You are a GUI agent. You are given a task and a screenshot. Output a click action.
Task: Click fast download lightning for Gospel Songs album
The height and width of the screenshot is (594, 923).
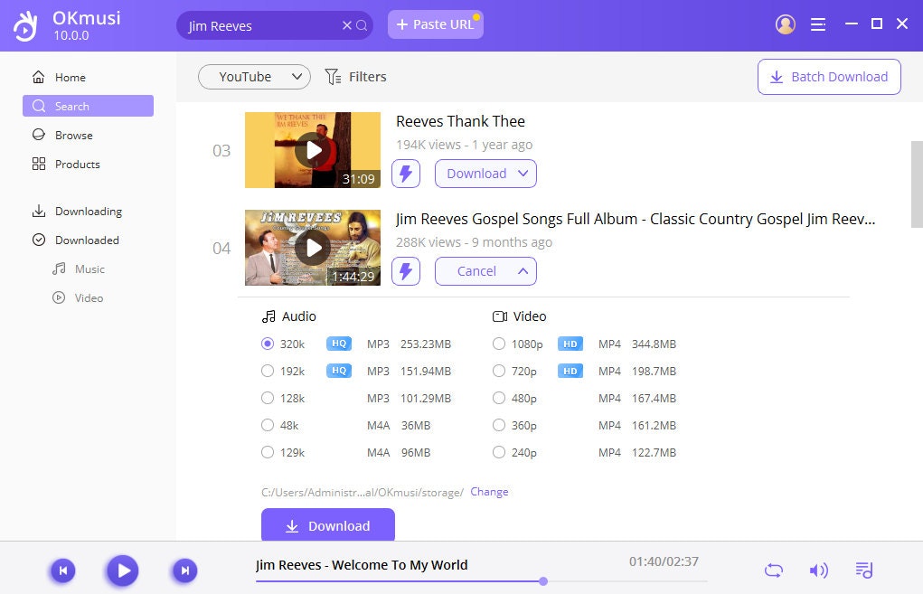[x=406, y=271]
